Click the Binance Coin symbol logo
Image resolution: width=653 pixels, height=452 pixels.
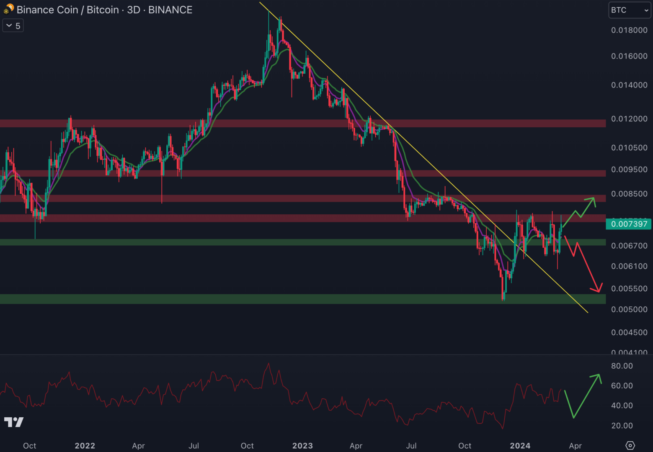[x=9, y=9]
